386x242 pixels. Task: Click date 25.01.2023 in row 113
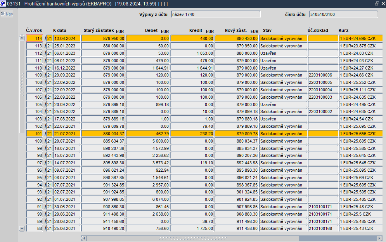pos(67,46)
